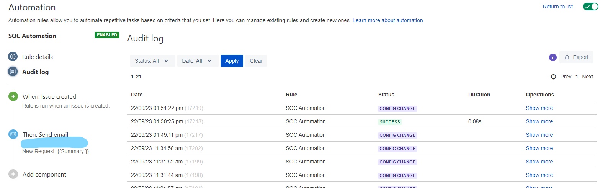Open Rule details section
This screenshot has width=608, height=188.
38,57
